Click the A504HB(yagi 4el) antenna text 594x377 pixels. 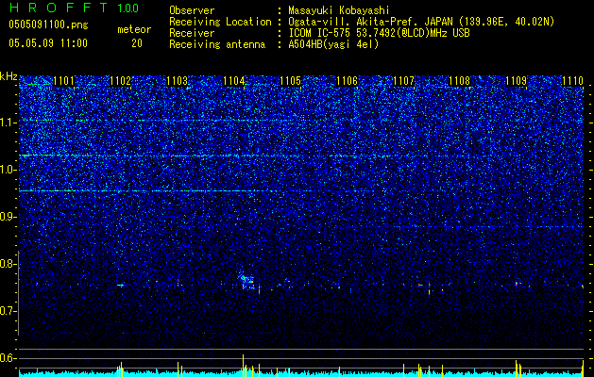tap(333, 44)
